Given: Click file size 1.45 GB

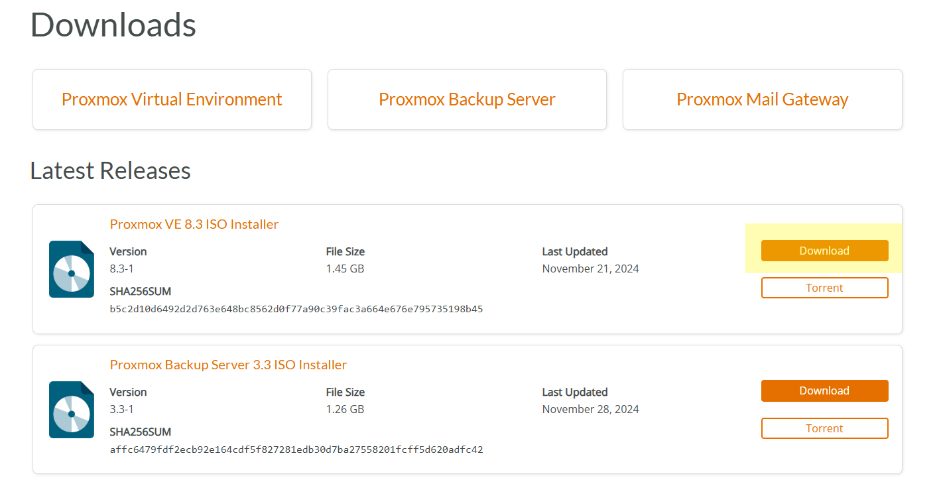Looking at the screenshot, I should pyautogui.click(x=345, y=269).
